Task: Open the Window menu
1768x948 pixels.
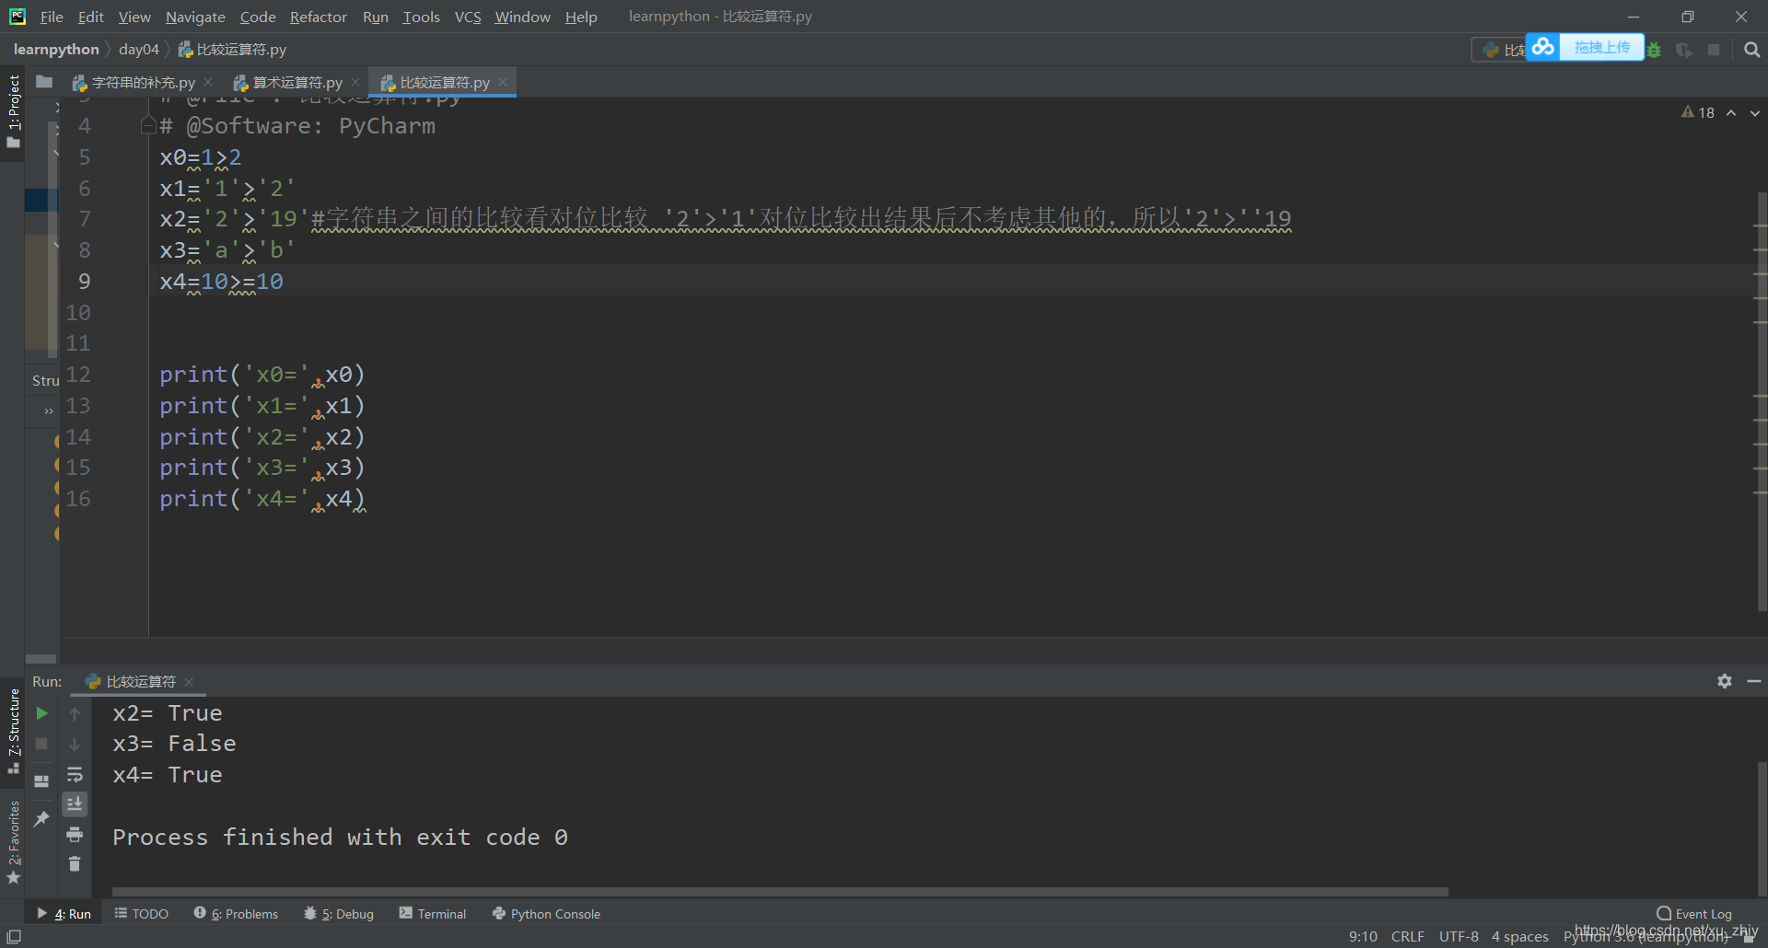Action: point(522,17)
